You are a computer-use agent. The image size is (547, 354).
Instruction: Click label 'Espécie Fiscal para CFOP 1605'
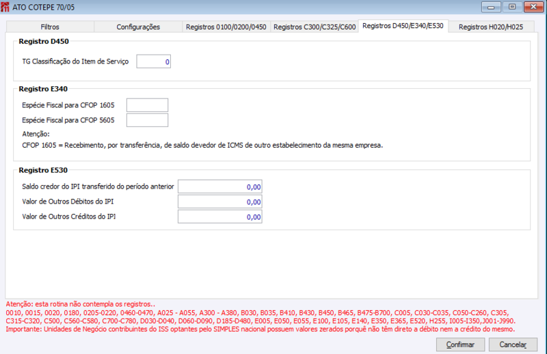(x=68, y=105)
